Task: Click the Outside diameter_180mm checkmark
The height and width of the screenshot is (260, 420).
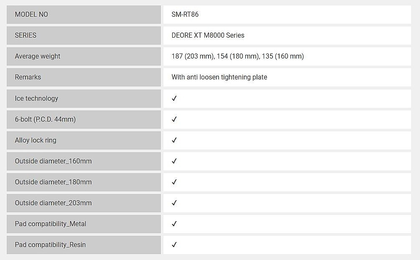Action: 174,182
